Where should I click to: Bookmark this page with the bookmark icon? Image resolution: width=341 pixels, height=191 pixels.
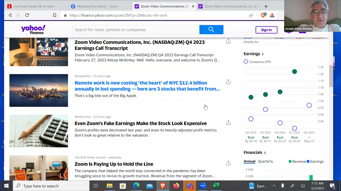[55, 15]
